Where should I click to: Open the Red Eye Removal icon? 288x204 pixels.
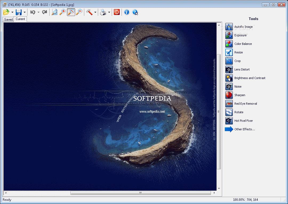click(229, 104)
